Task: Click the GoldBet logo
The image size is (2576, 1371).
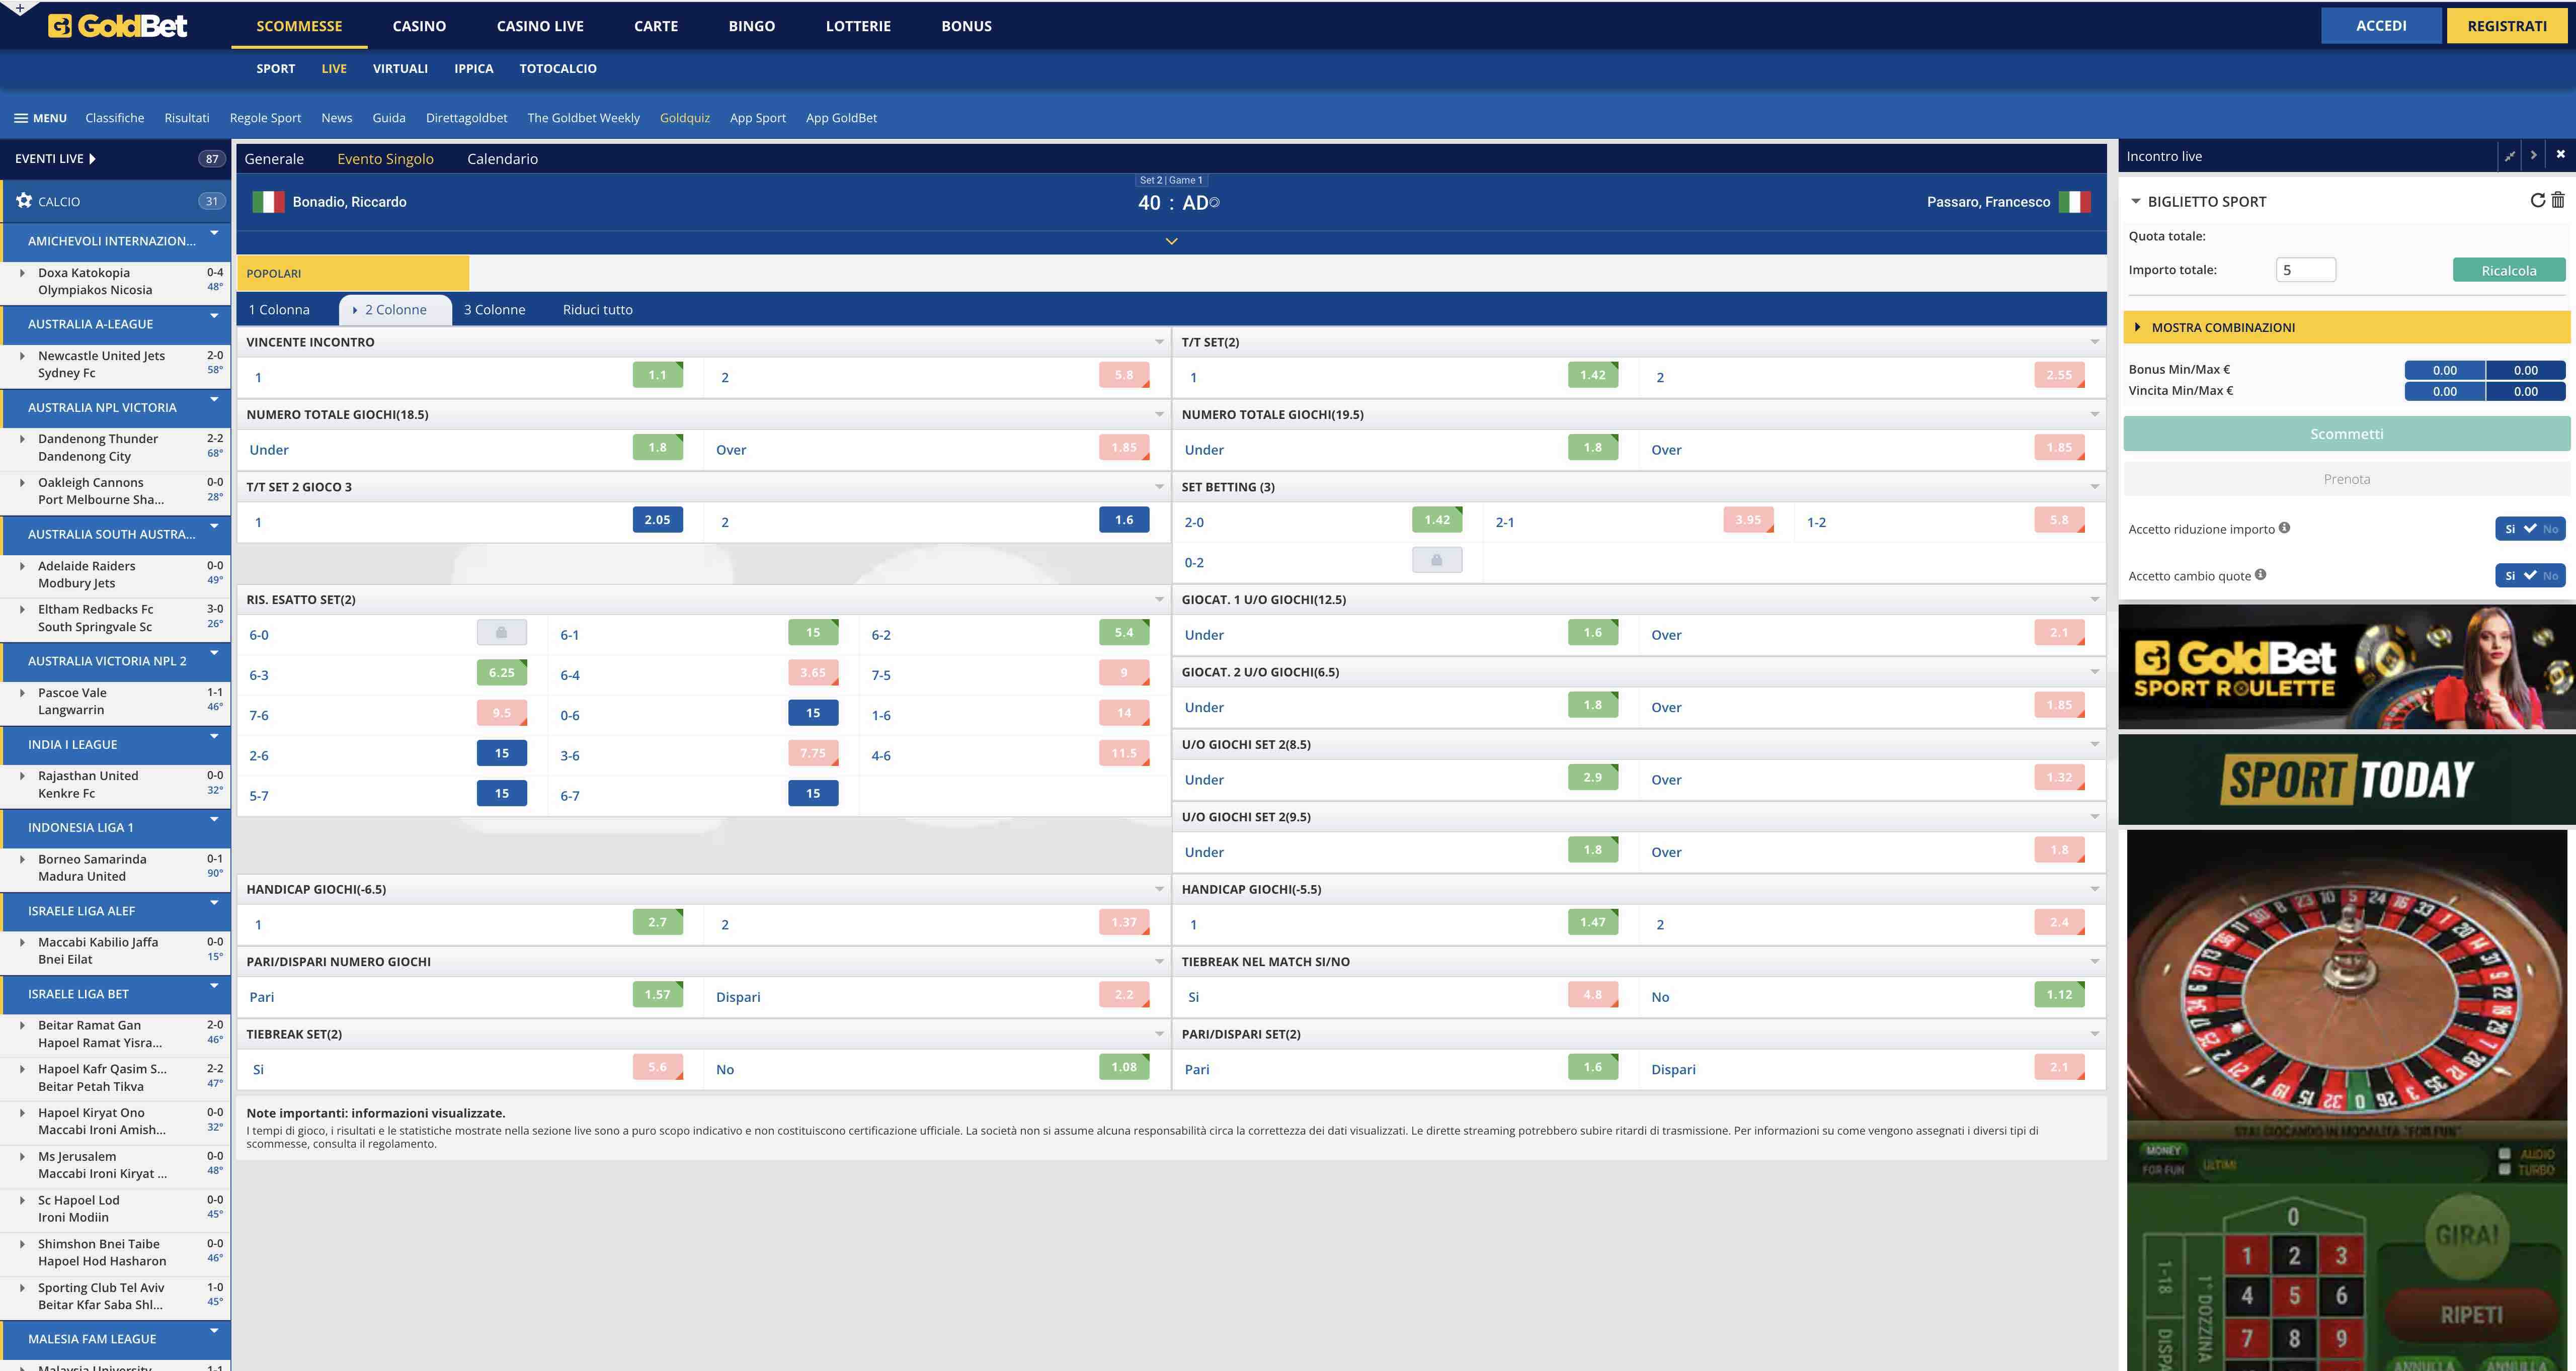Action: click(118, 26)
